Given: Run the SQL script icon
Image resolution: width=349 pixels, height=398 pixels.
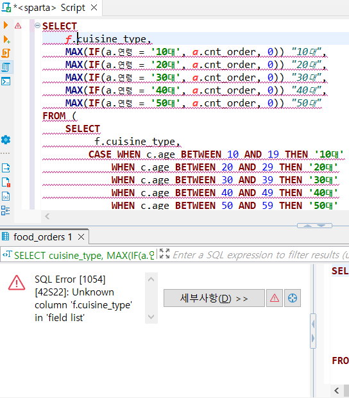Looking at the screenshot, I should (6, 53).
